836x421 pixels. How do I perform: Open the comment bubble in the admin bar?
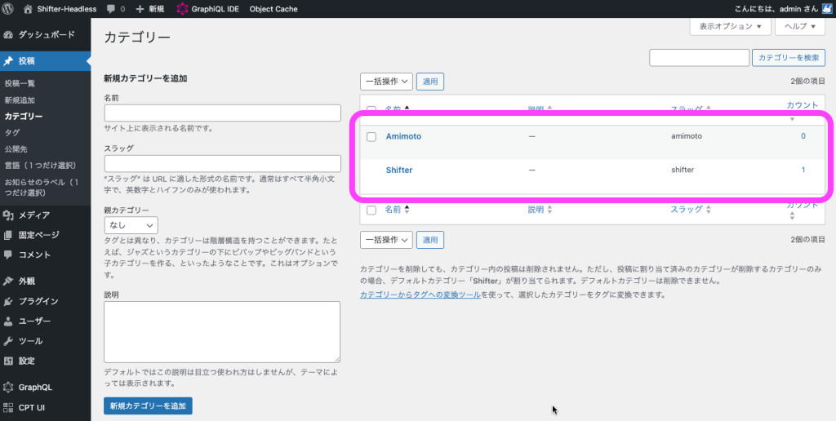[x=110, y=9]
